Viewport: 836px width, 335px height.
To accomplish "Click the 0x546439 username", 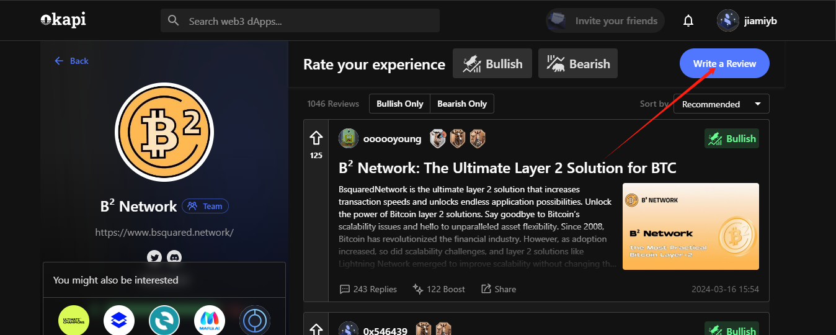I will pos(385,331).
